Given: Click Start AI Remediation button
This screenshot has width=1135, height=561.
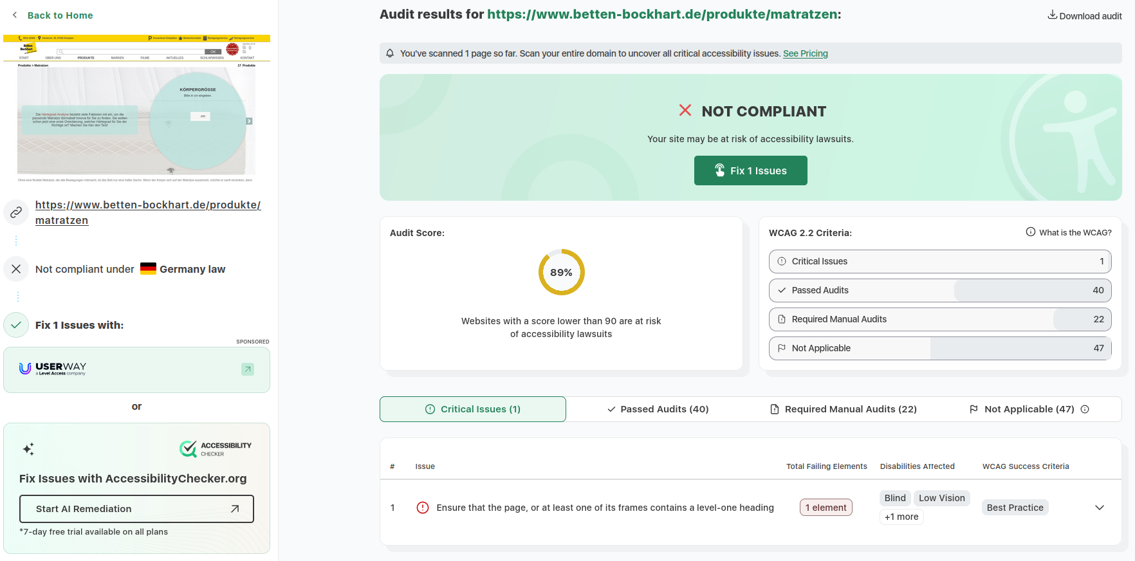Looking at the screenshot, I should coord(136,509).
